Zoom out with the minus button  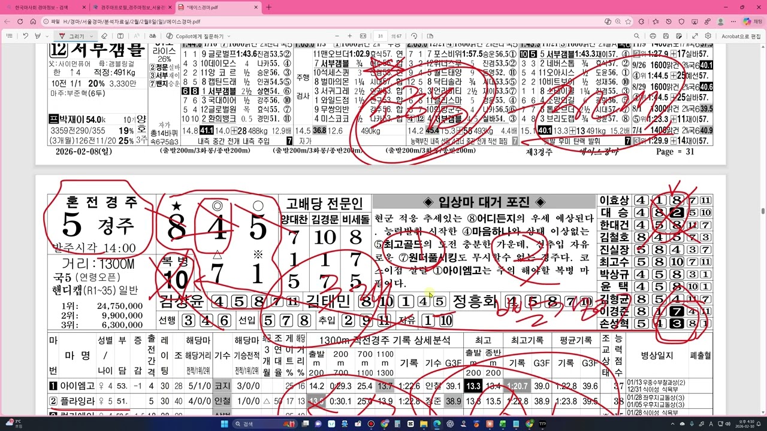337,36
